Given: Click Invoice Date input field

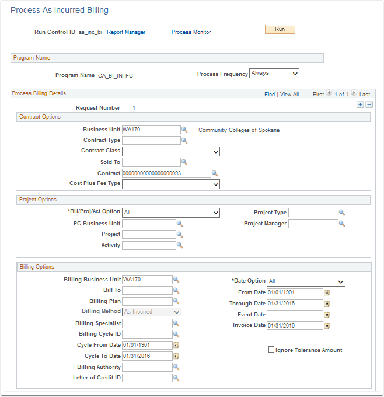Looking at the screenshot, I should pyautogui.click(x=295, y=326).
